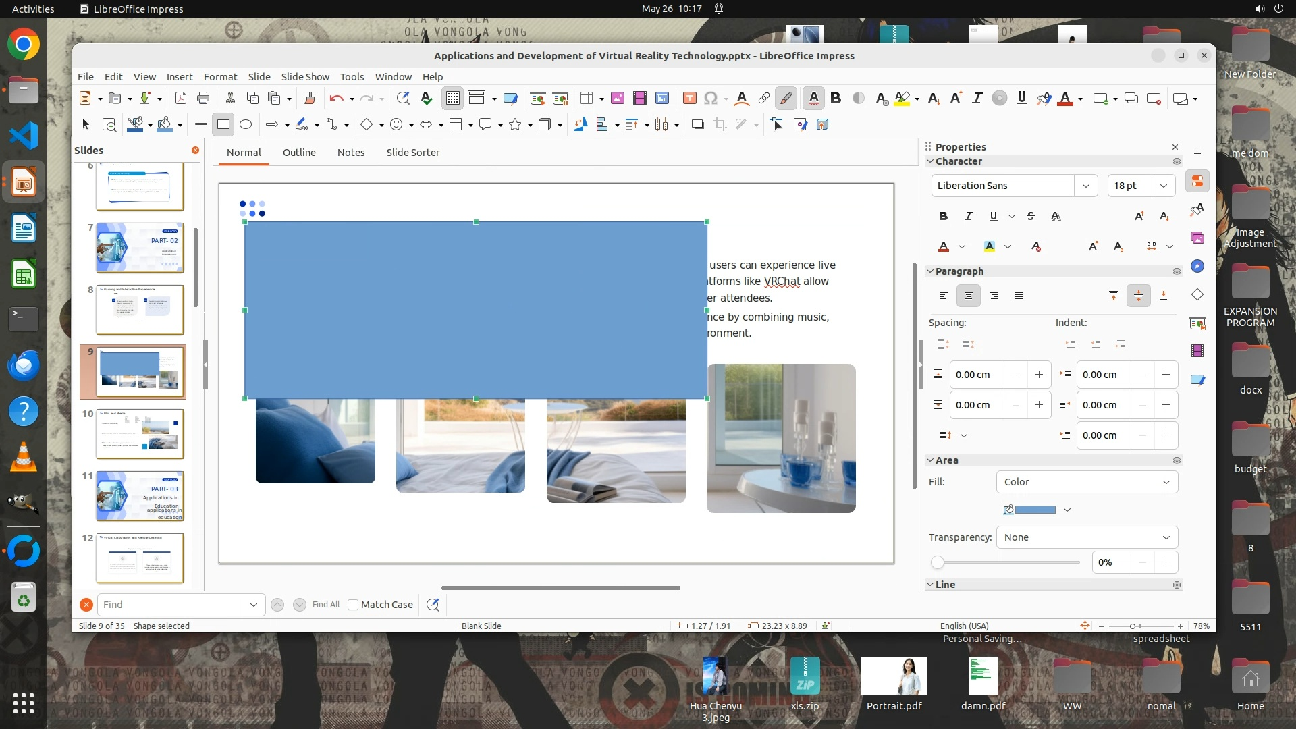Open the Fill type dropdown

coord(1087,482)
